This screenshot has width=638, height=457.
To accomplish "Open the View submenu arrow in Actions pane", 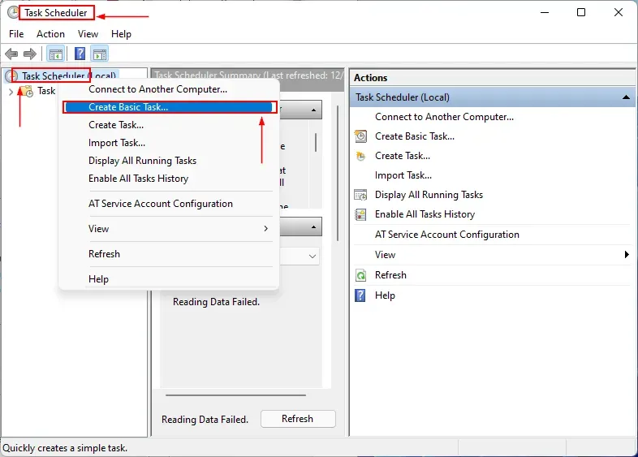I will [626, 255].
